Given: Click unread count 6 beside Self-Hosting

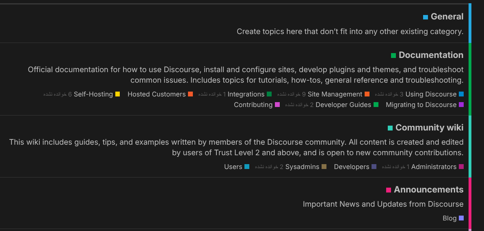Looking at the screenshot, I should [57, 94].
